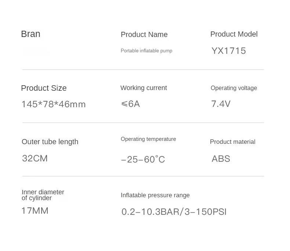The image size is (290, 251).
Task: Click the Bran brand label
Action: 30,34
